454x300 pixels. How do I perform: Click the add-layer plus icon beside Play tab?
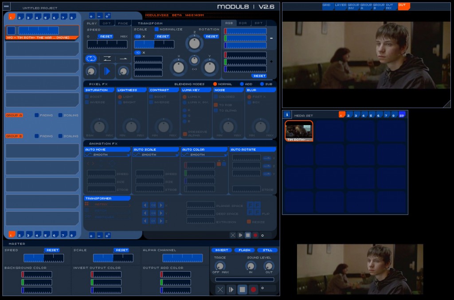coord(91,16)
